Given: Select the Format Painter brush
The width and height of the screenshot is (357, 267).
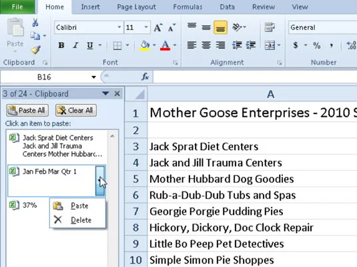Looking at the screenshot, I should pyautogui.click(x=36, y=50).
